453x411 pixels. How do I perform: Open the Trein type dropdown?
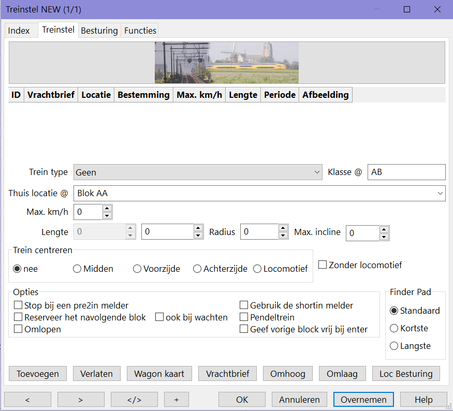tap(198, 172)
